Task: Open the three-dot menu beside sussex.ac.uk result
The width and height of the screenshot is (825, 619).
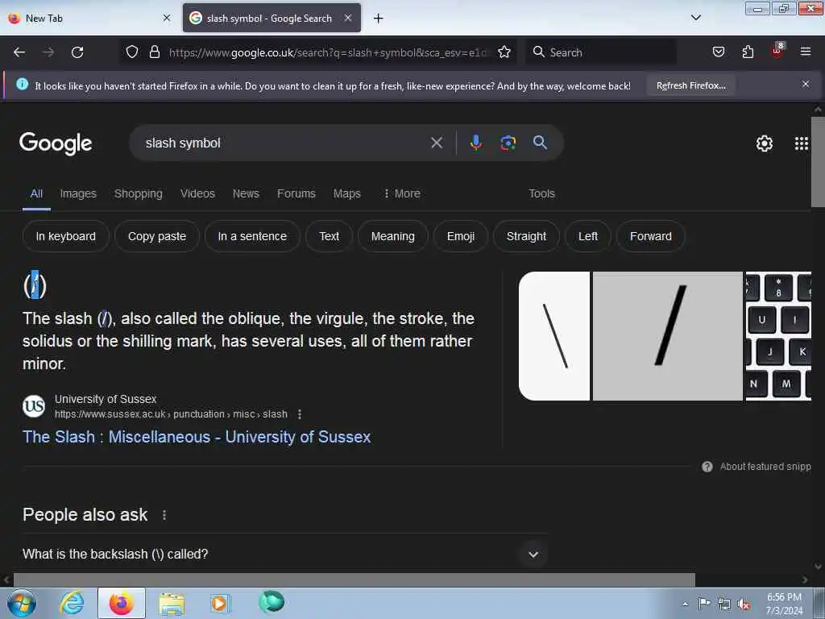Action: (x=300, y=414)
